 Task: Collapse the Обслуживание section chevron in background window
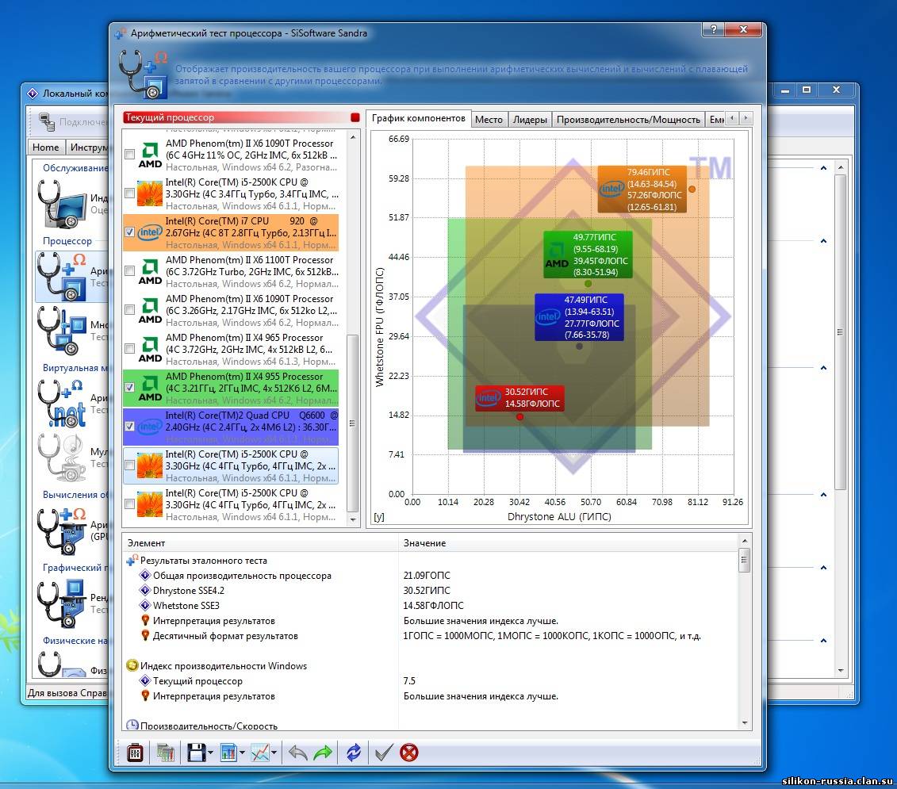point(823,168)
